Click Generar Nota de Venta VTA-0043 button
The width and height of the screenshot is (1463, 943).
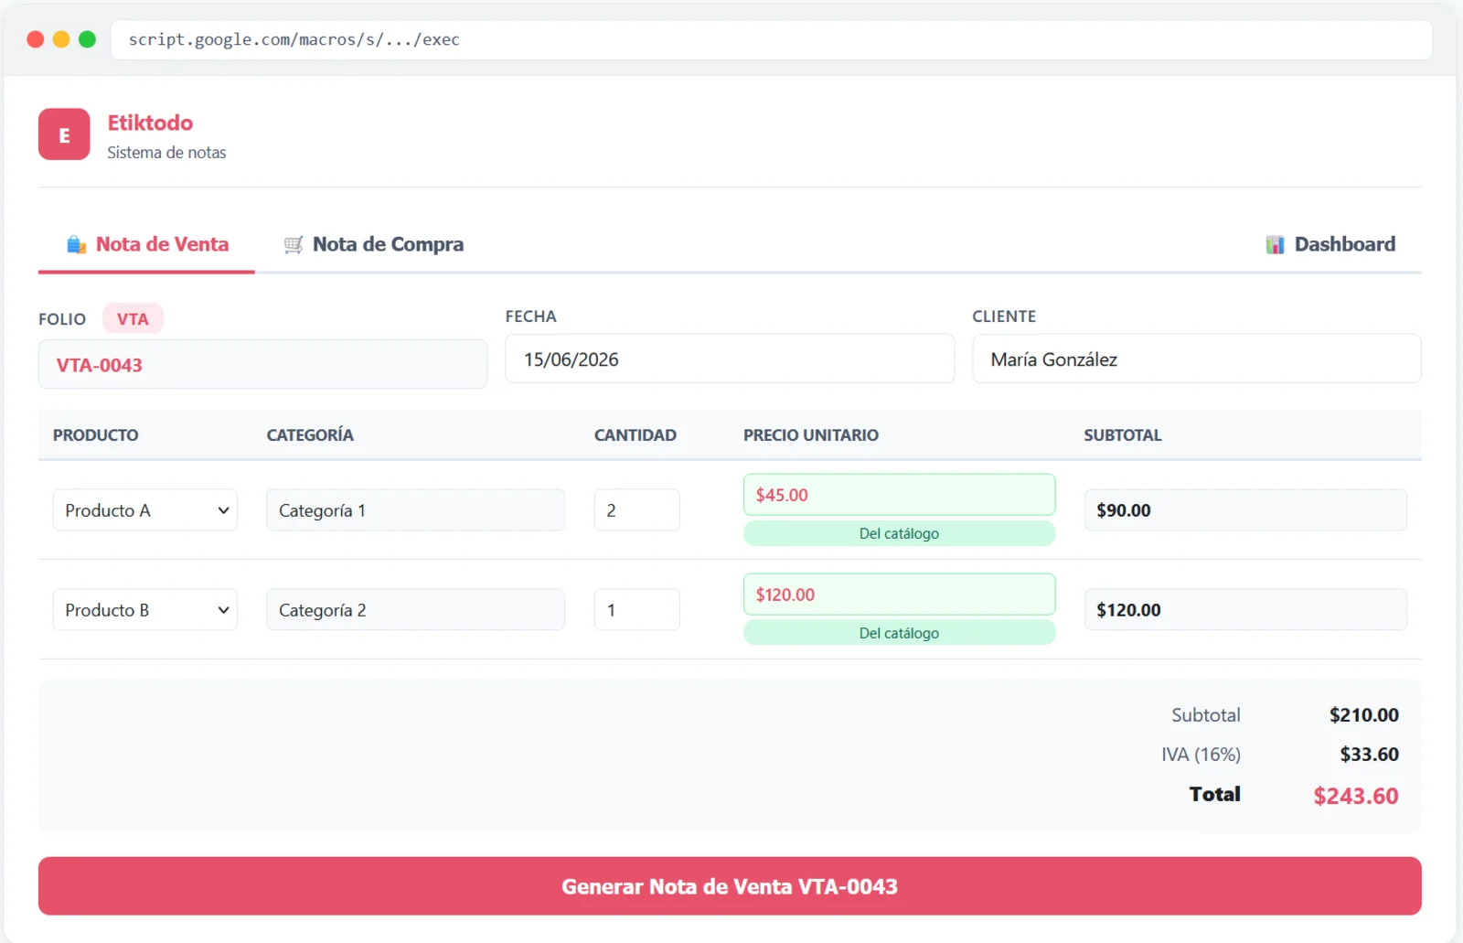730,886
